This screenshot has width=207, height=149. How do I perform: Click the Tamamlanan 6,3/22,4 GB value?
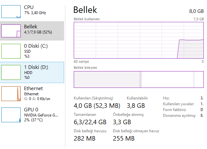coord(90,122)
